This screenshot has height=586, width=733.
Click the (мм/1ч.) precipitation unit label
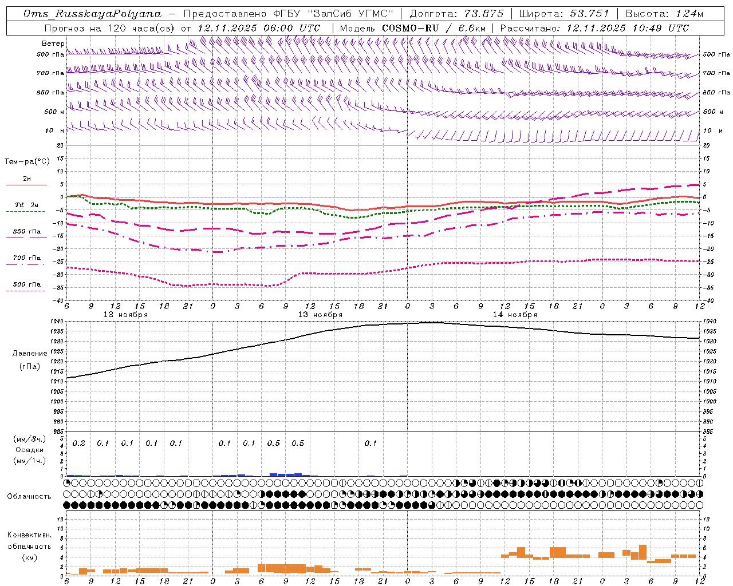click(x=29, y=461)
